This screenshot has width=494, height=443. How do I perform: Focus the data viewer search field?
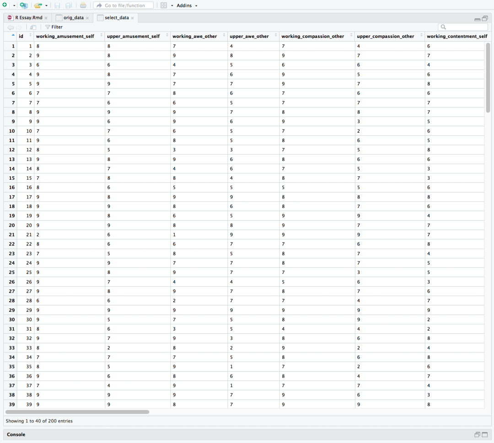tap(463, 27)
